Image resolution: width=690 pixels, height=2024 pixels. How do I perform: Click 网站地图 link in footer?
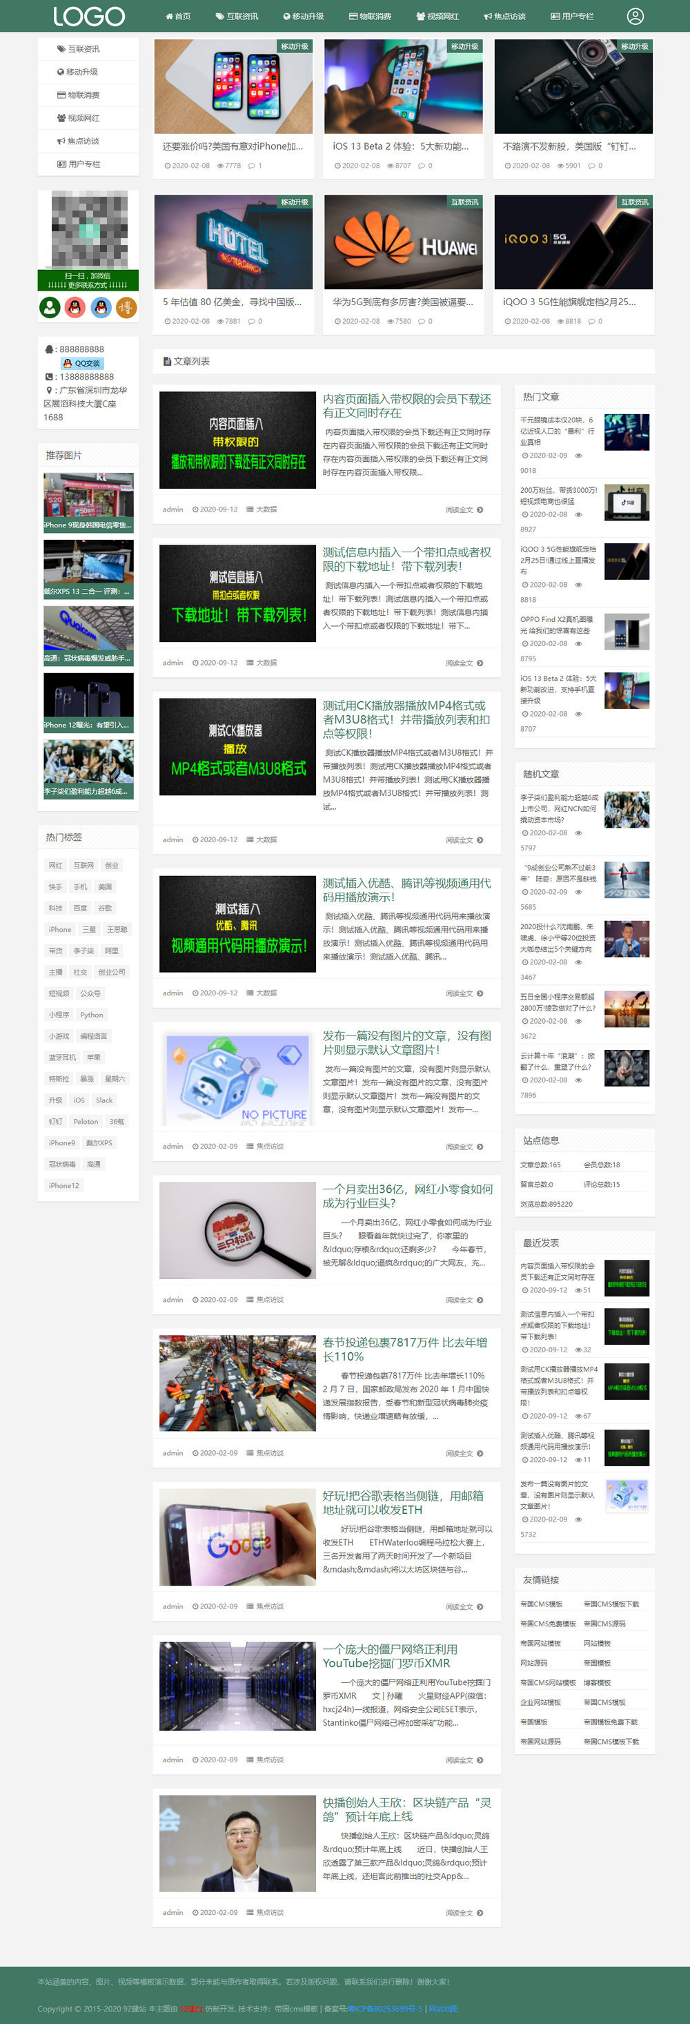pyautogui.click(x=443, y=2008)
